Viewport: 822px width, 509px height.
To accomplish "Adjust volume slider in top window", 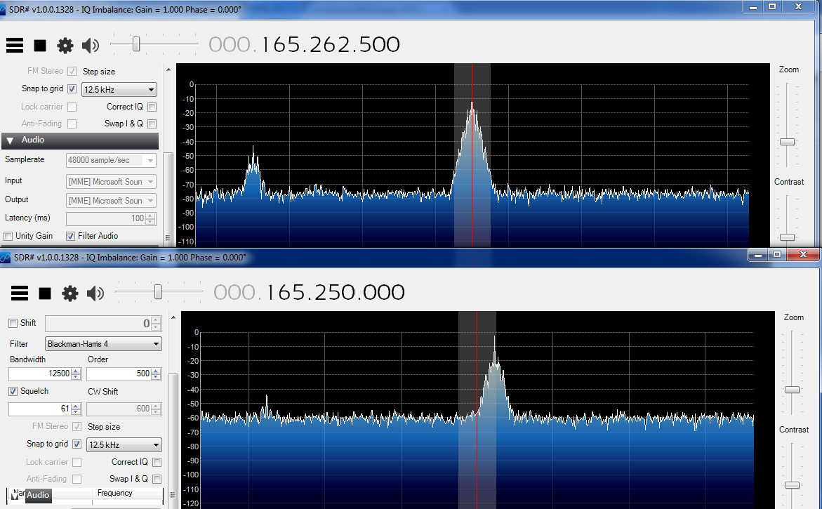I will click(136, 44).
